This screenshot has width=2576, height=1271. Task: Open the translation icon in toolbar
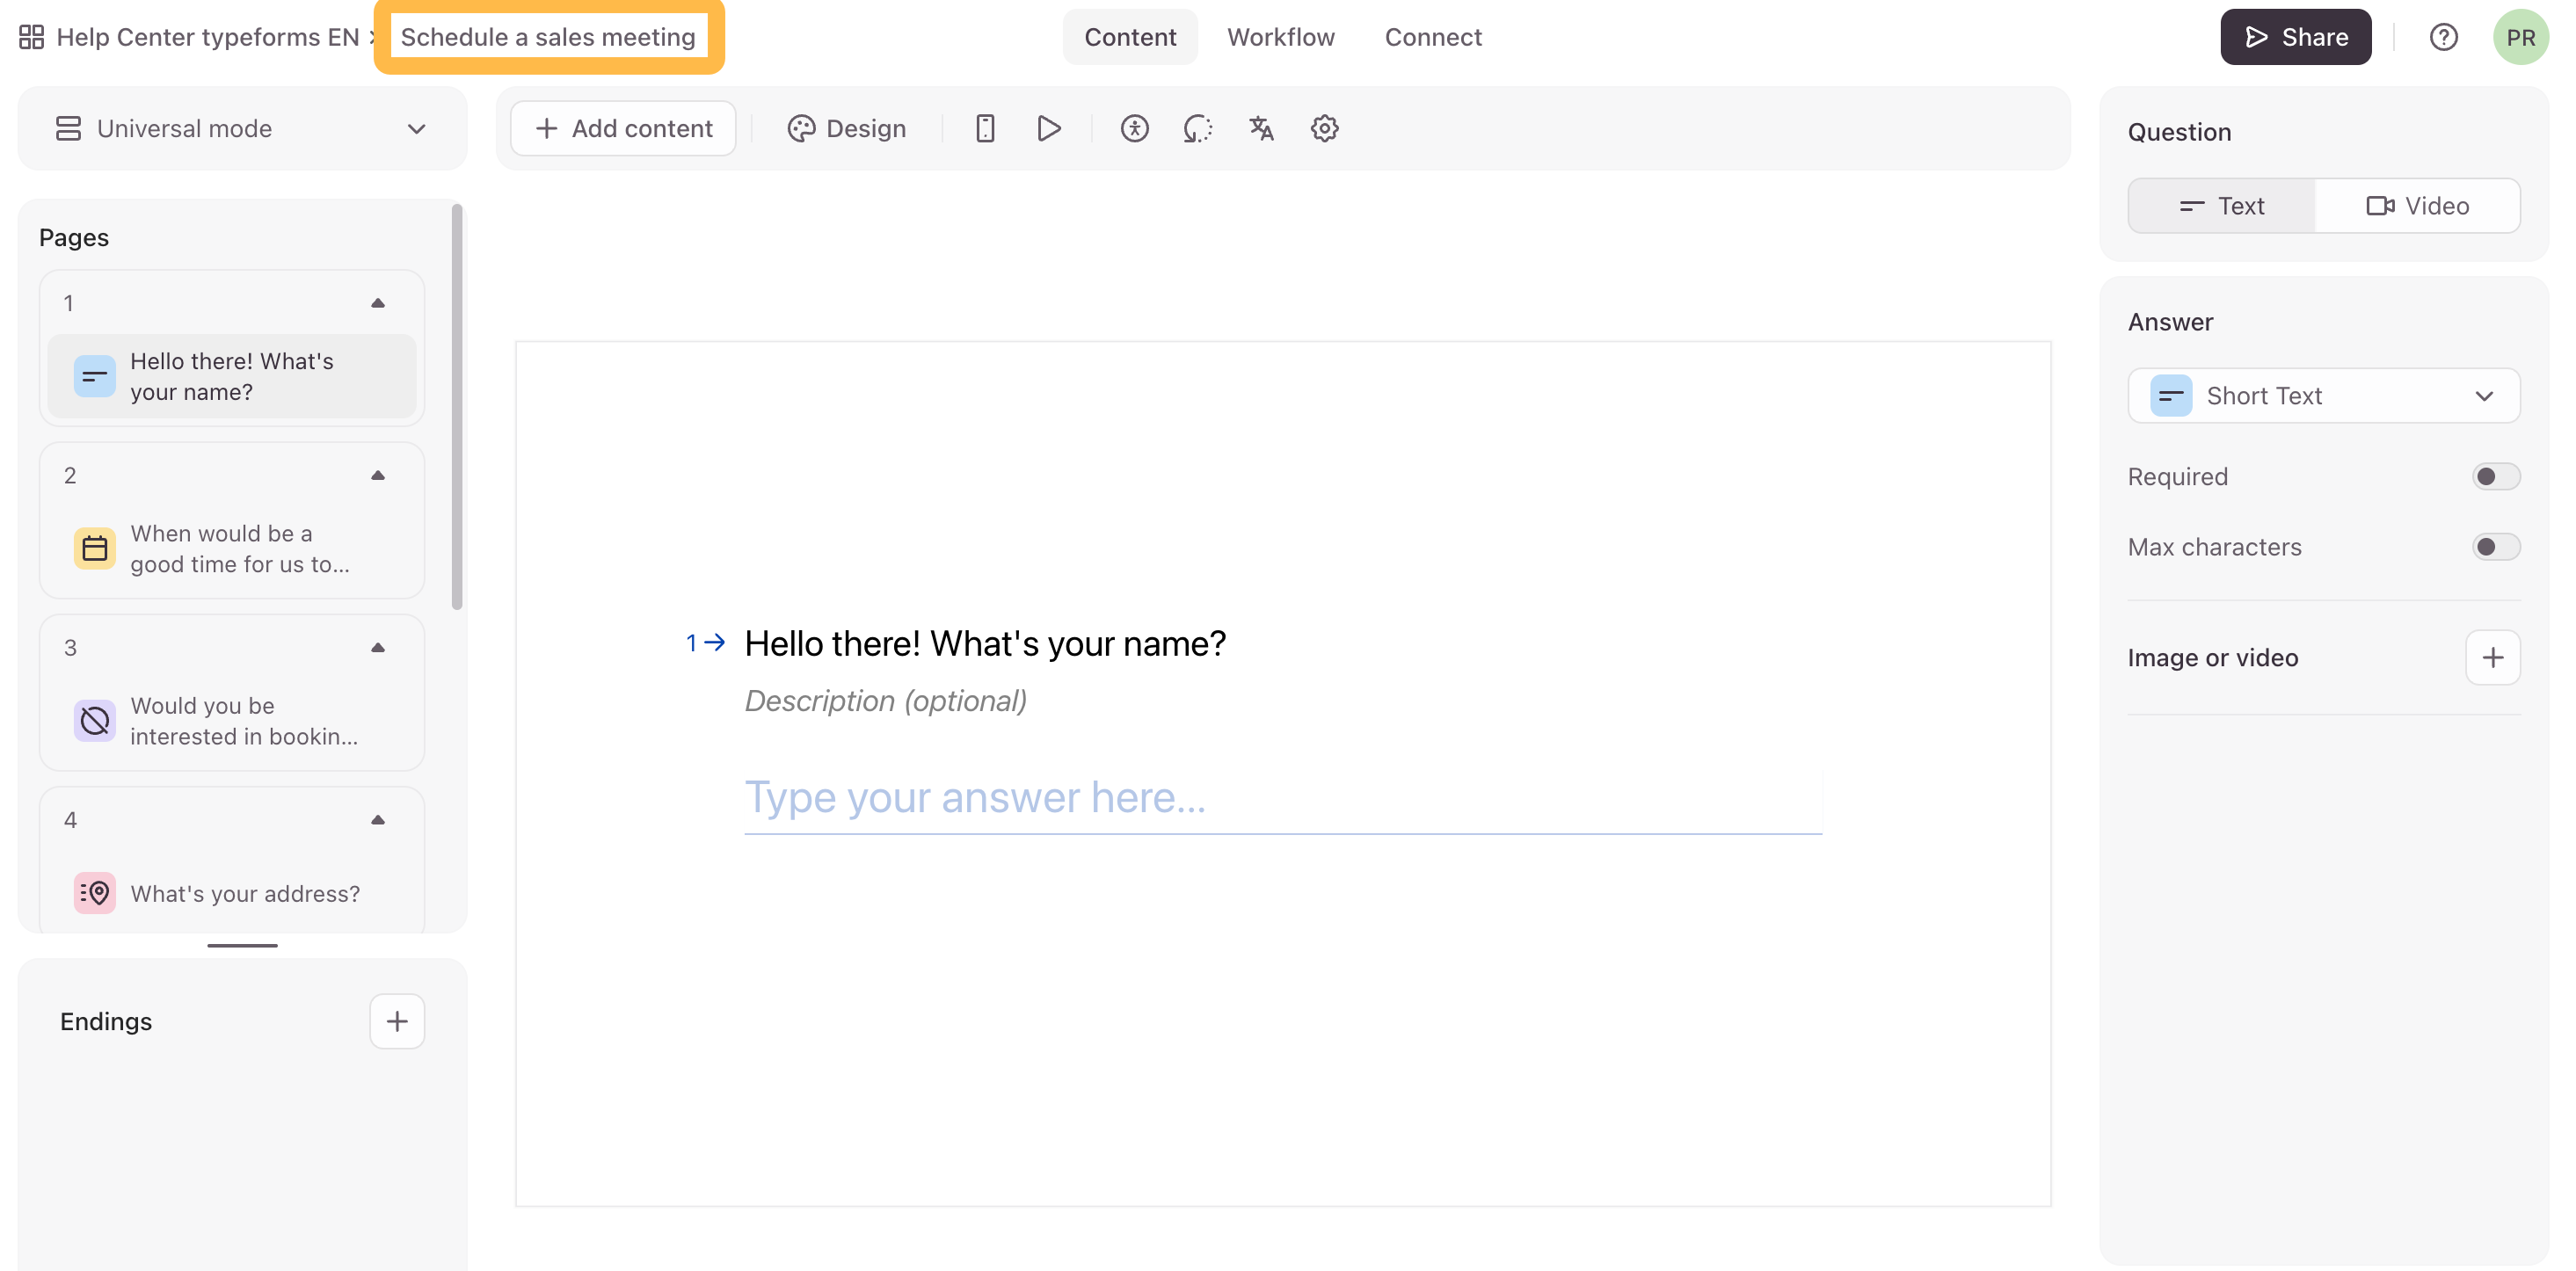click(x=1261, y=128)
